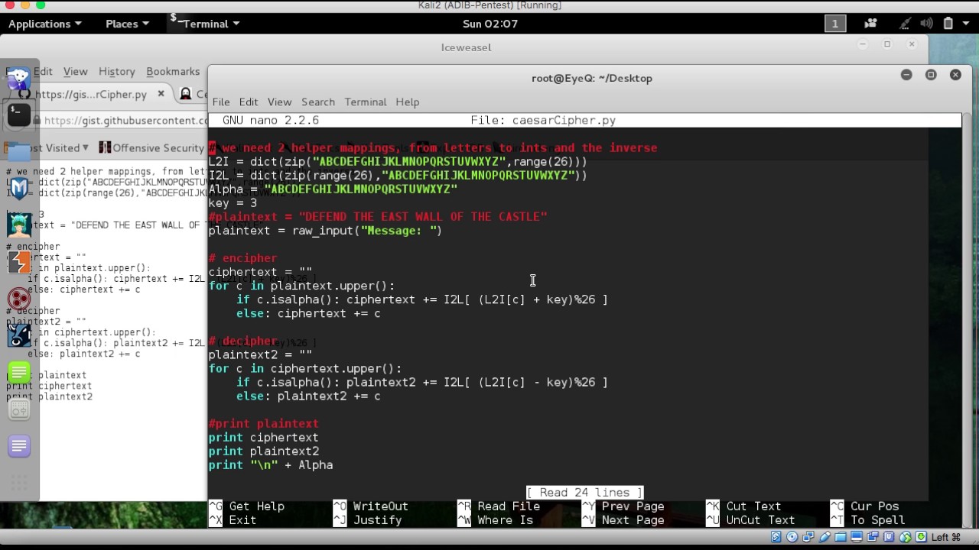
Task: Open the volume speaker icon in top panel
Action: (x=926, y=24)
